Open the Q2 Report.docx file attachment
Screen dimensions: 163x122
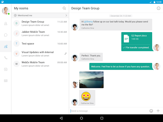coord(137,42)
